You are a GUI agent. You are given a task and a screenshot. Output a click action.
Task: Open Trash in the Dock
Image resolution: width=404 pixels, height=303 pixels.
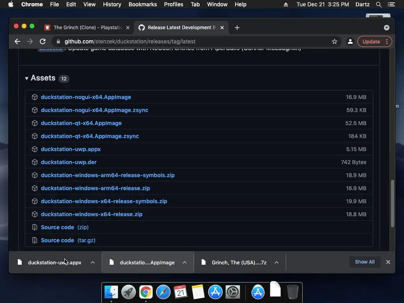point(293,292)
